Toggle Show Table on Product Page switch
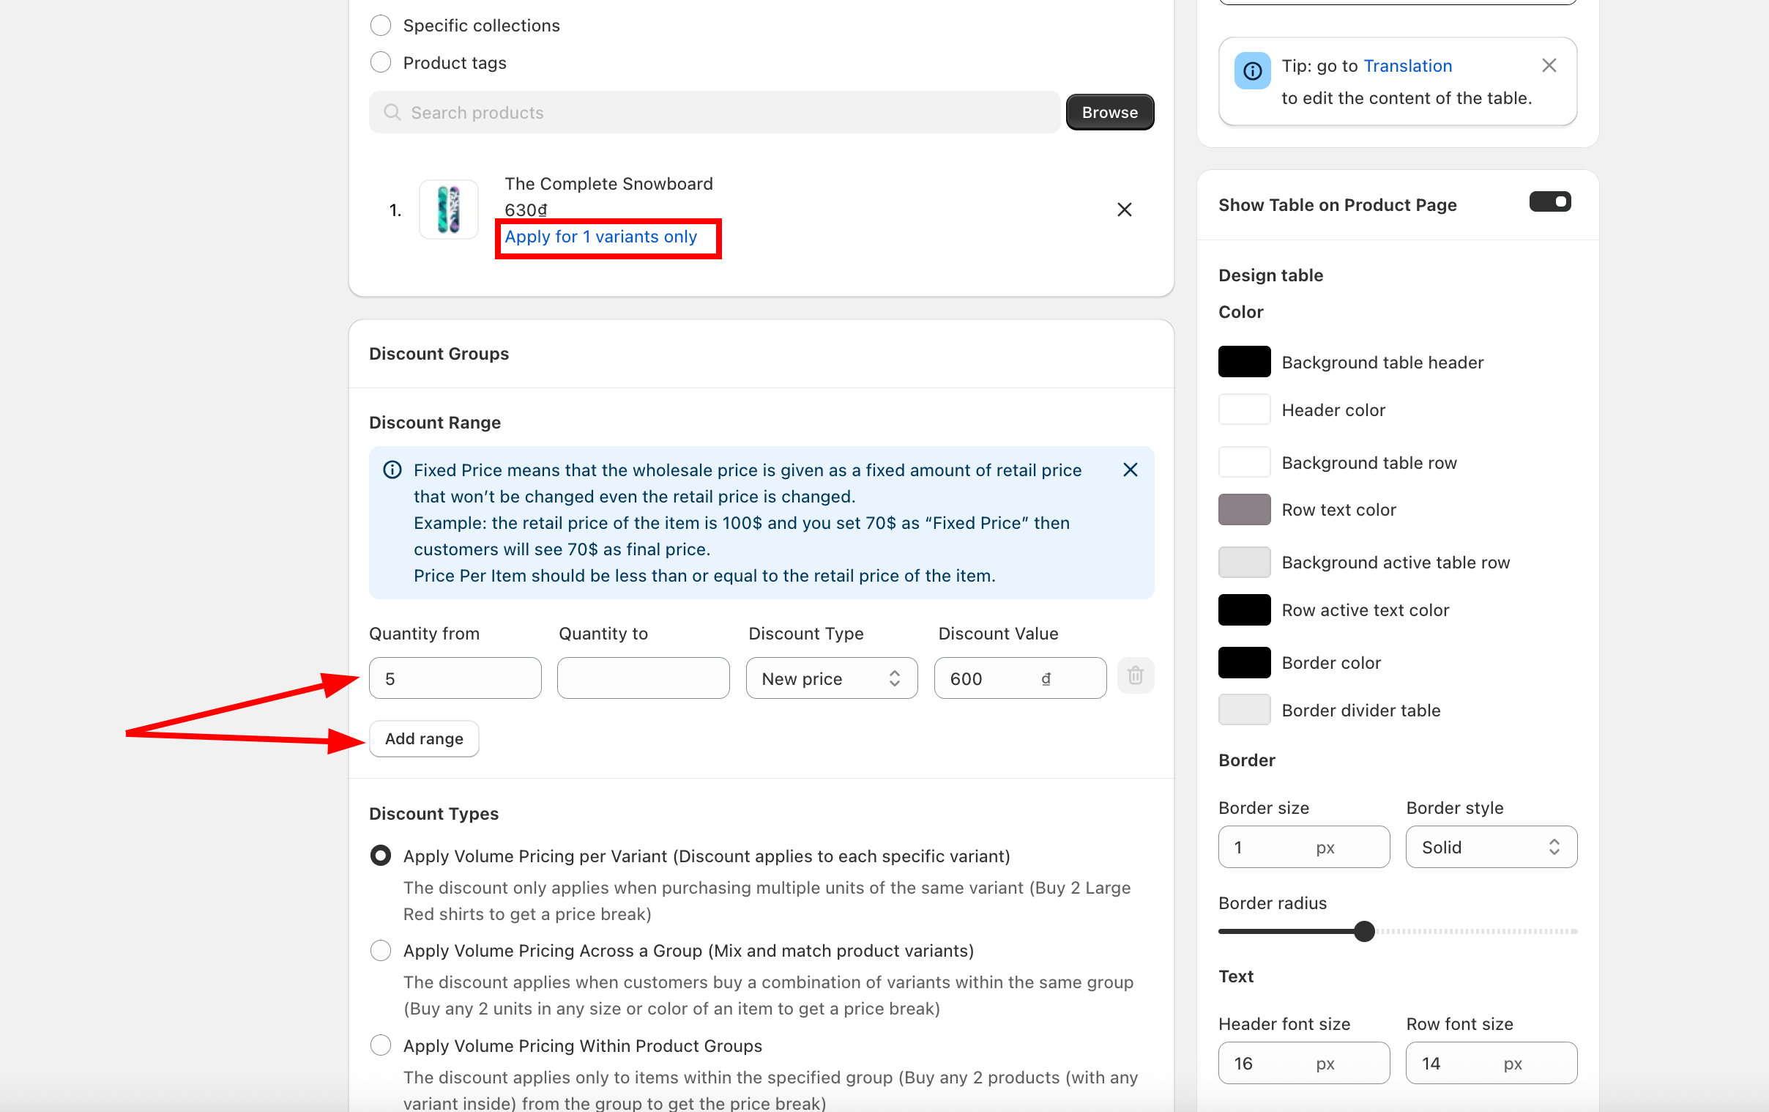Screen dimensions: 1769x1112 pyautogui.click(x=1549, y=202)
